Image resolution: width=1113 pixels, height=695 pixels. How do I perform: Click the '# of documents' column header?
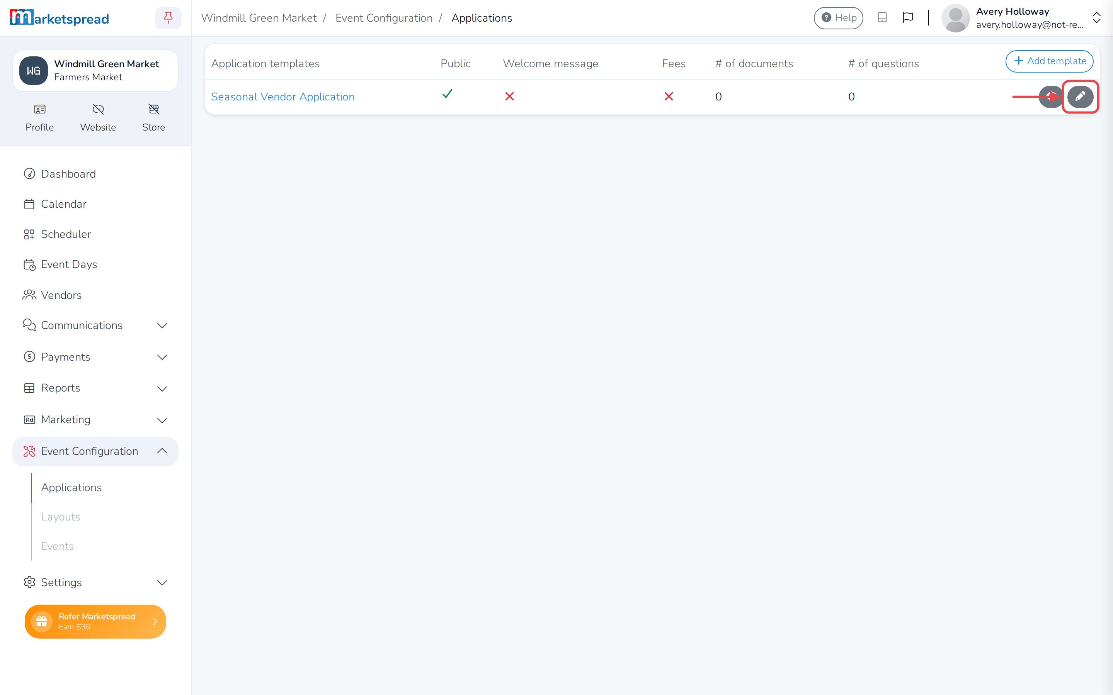point(754,63)
